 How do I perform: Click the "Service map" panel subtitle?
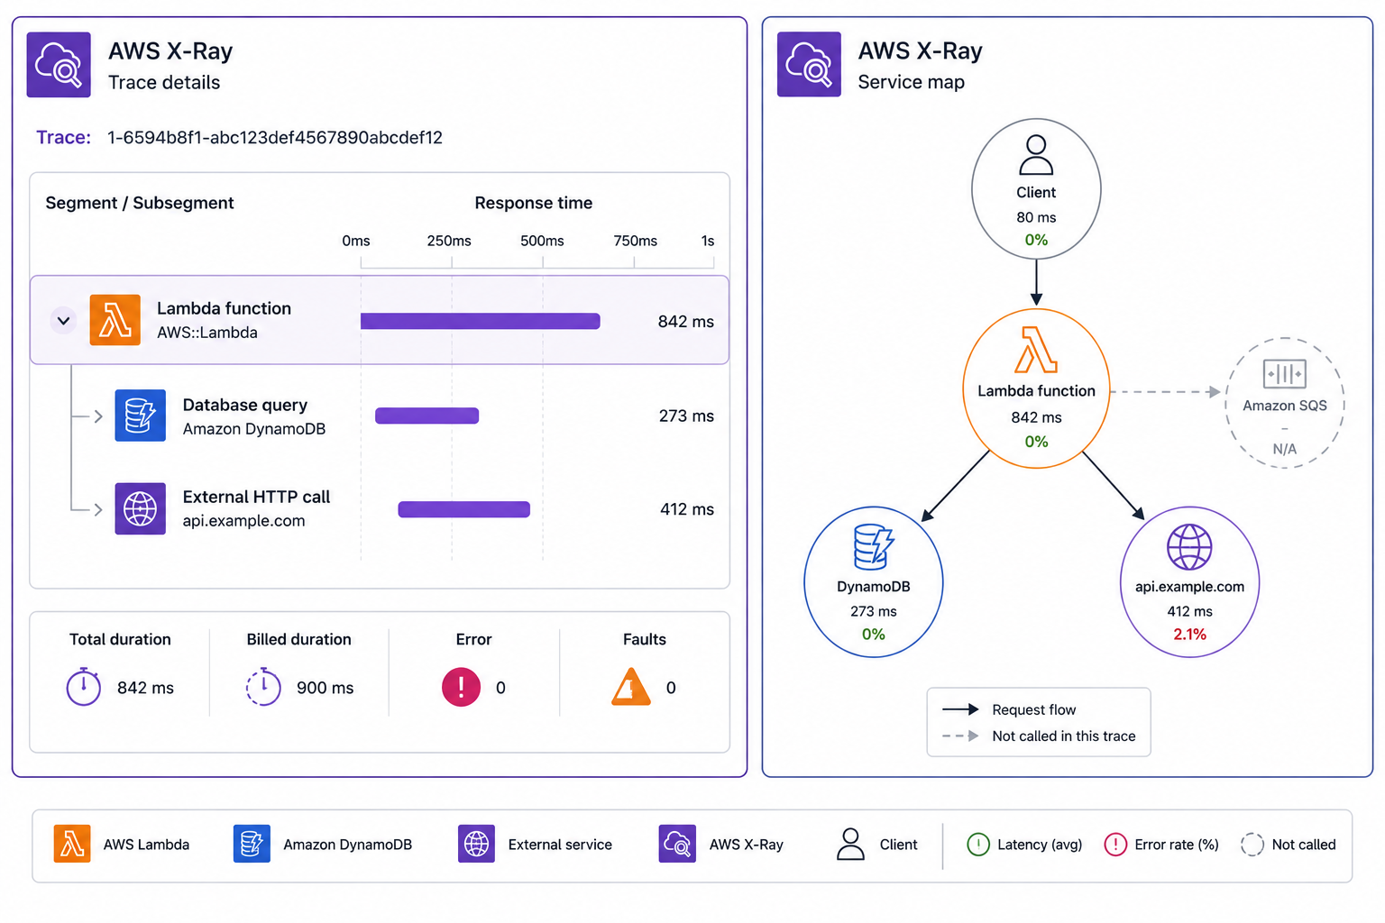click(912, 82)
